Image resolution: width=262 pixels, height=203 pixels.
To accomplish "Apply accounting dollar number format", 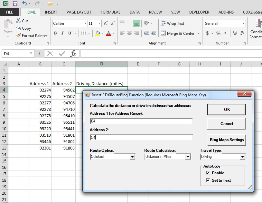I will [207, 33].
